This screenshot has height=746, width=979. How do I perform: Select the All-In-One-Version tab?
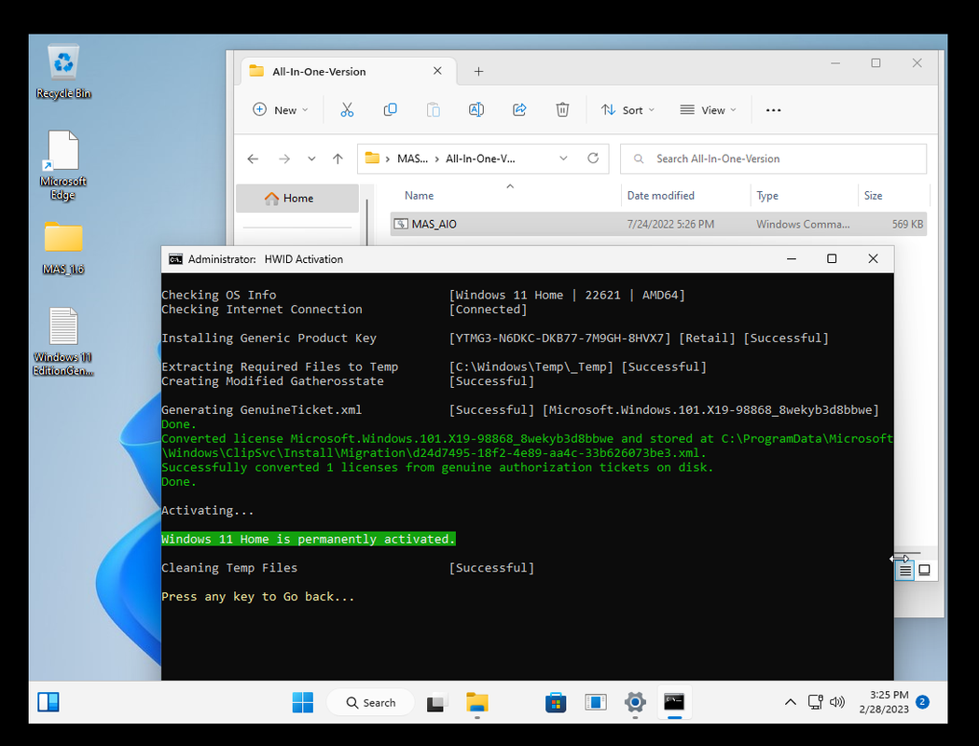click(349, 71)
